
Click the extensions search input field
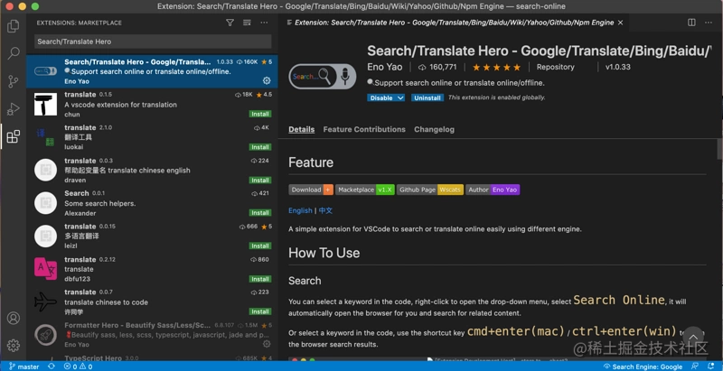153,42
